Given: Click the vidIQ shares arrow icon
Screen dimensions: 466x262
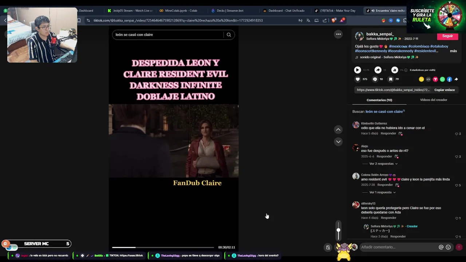Looking at the screenshot, I should [x=378, y=70].
